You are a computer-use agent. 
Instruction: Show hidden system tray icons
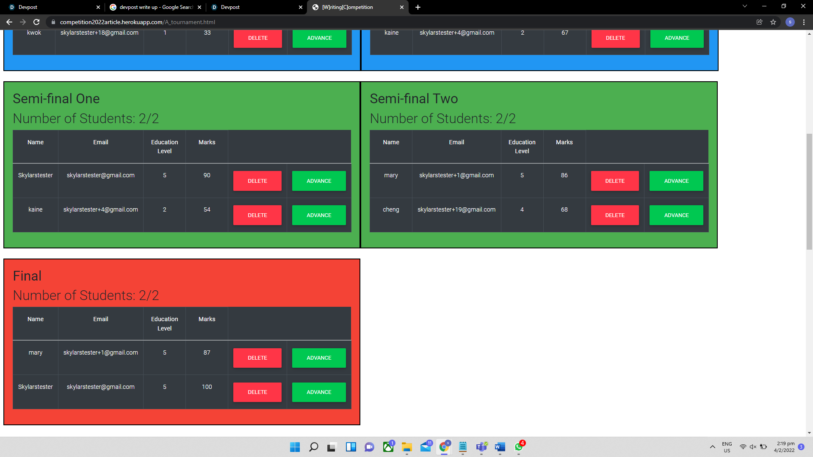click(713, 447)
